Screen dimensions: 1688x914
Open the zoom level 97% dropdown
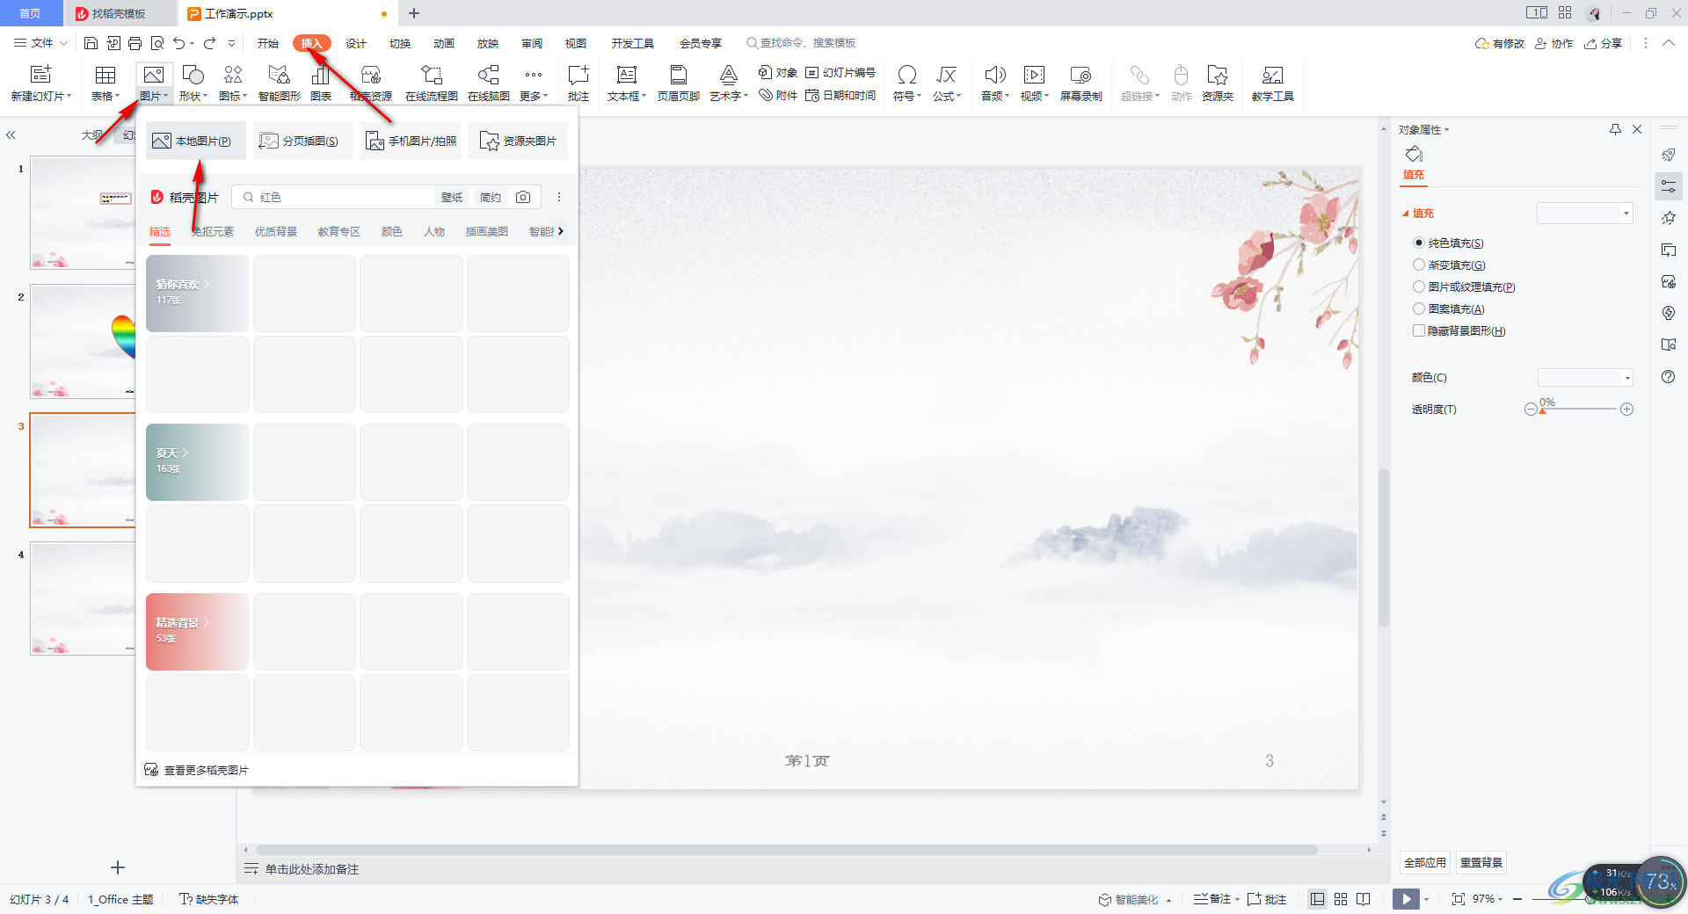1488,899
